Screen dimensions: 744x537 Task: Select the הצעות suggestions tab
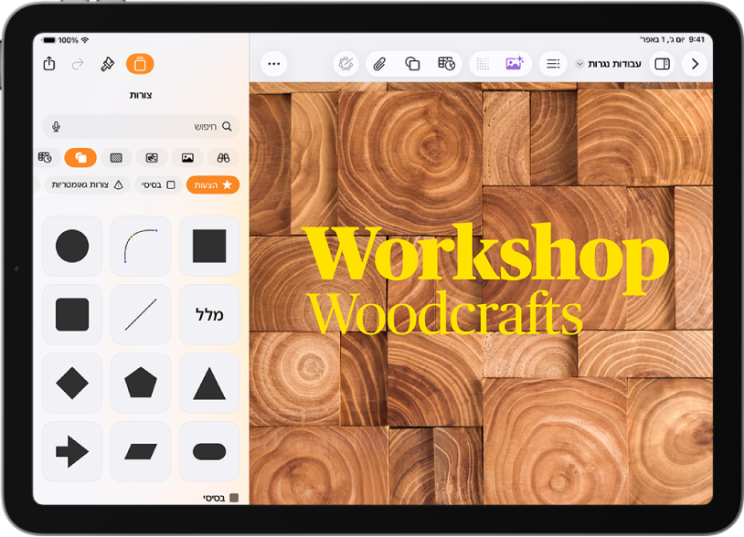pos(213,184)
